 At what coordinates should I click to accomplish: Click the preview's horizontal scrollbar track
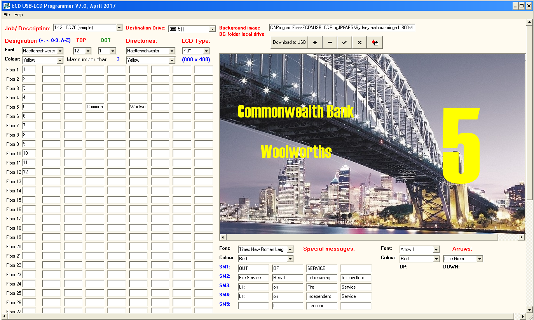coord(372,237)
